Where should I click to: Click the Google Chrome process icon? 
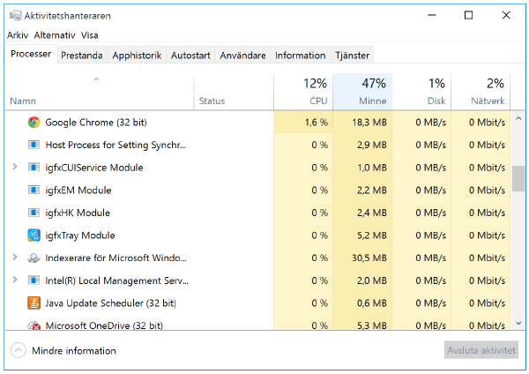pos(34,123)
